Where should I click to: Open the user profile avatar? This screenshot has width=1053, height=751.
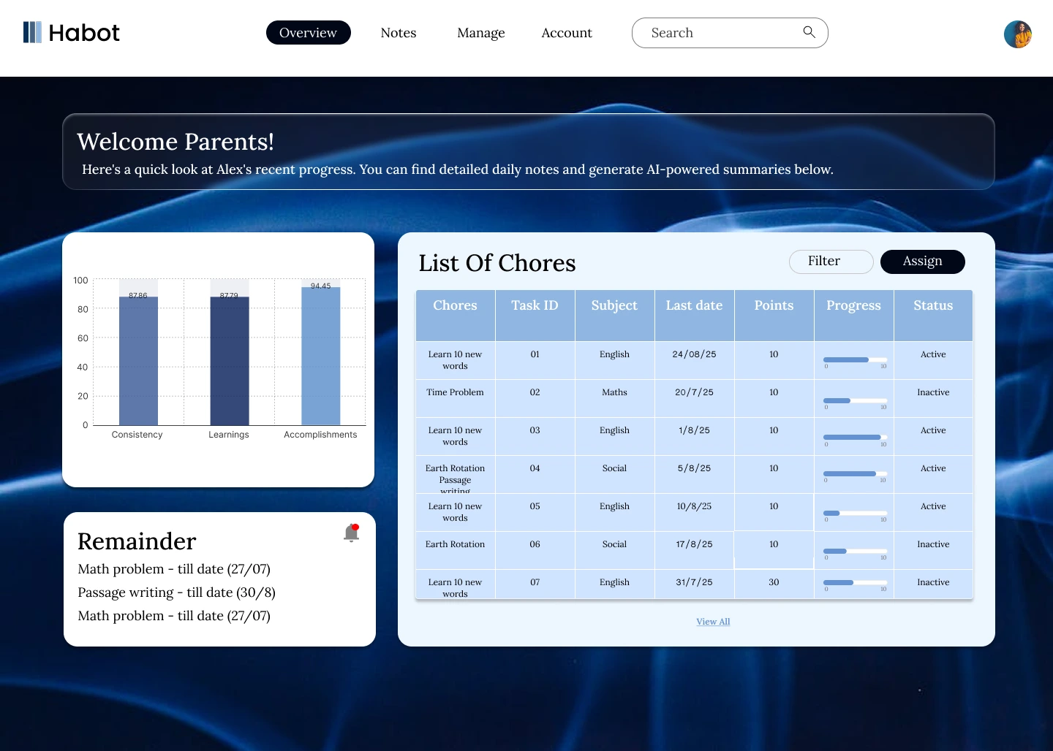1018,34
